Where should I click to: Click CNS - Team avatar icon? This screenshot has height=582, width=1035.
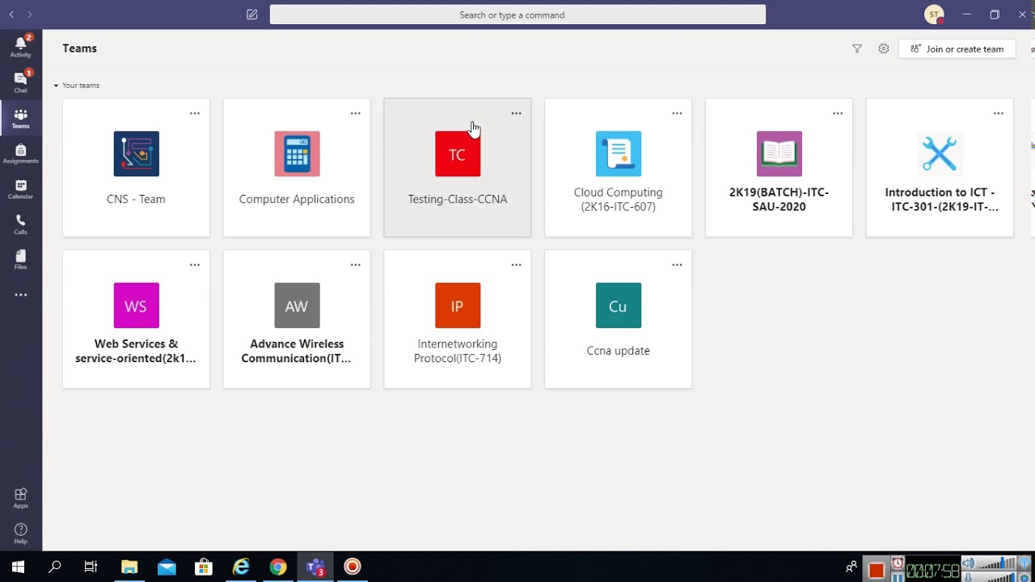click(x=137, y=154)
